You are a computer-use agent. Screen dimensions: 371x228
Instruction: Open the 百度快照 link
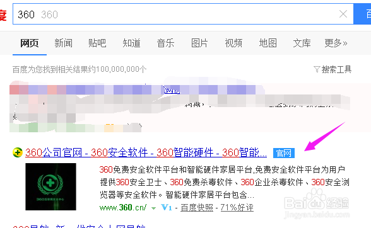click(197, 208)
